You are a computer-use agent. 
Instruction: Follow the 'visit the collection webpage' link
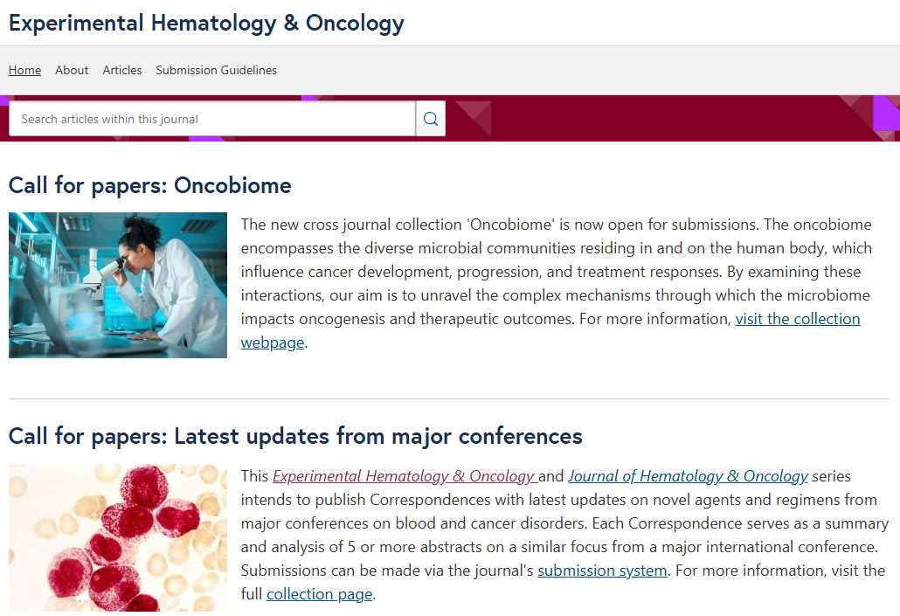[x=798, y=319]
